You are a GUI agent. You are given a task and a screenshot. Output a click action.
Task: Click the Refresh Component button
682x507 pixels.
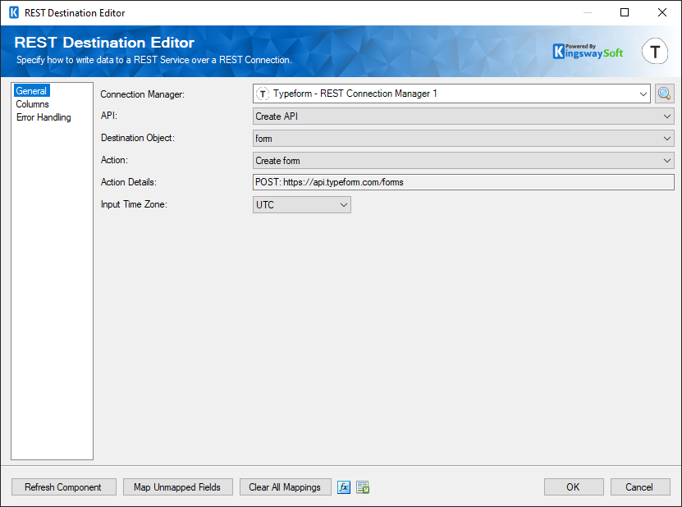[63, 487]
